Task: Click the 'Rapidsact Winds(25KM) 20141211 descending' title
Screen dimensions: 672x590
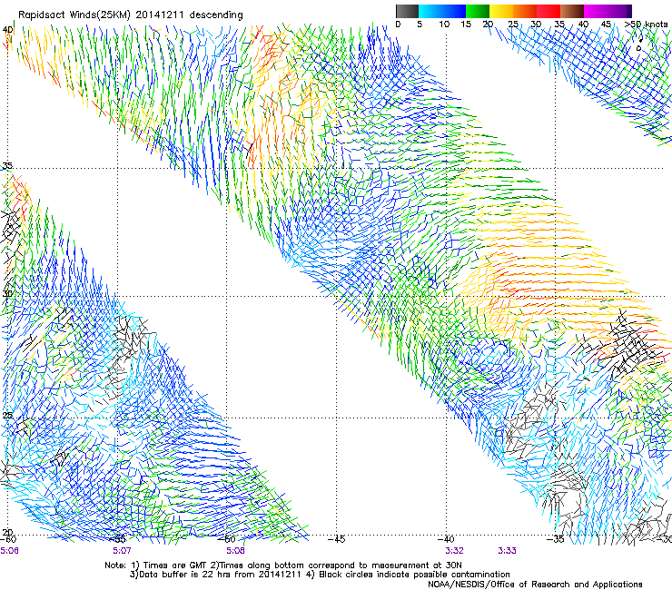Action: click(130, 15)
